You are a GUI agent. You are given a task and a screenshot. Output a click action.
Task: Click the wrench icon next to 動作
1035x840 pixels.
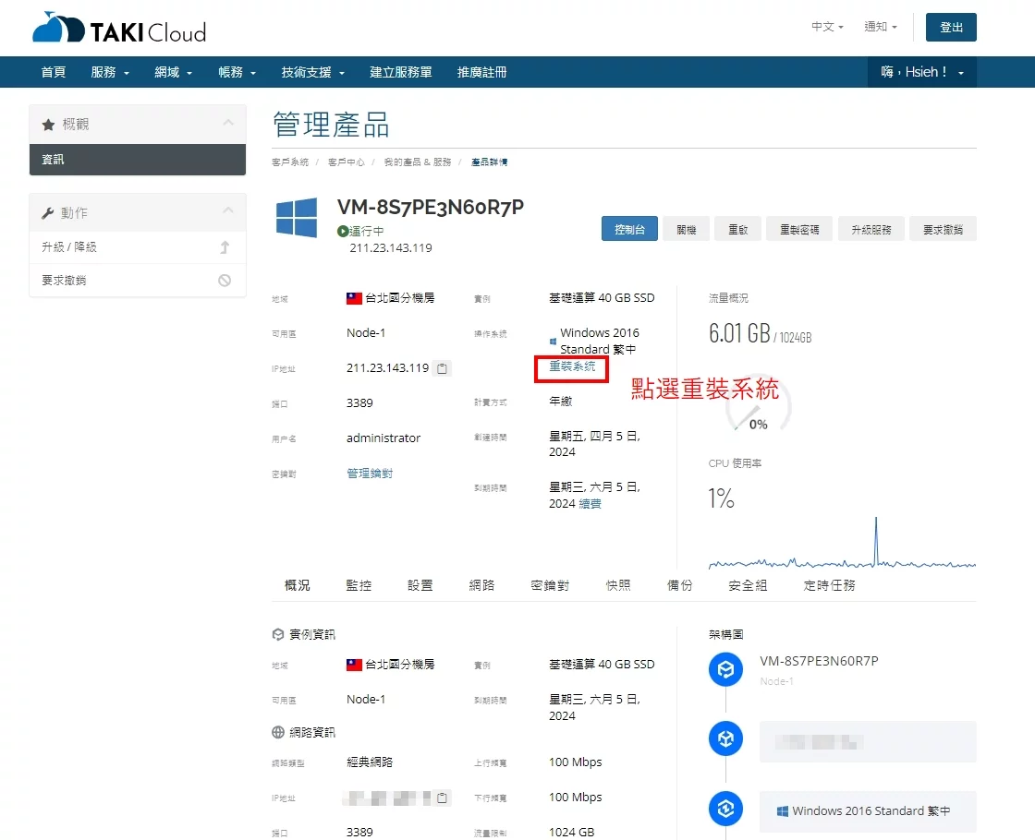pos(47,213)
